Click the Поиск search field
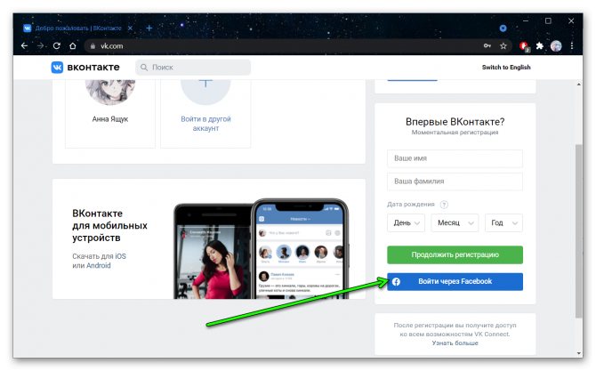This screenshot has height=371, width=596. pyautogui.click(x=193, y=68)
